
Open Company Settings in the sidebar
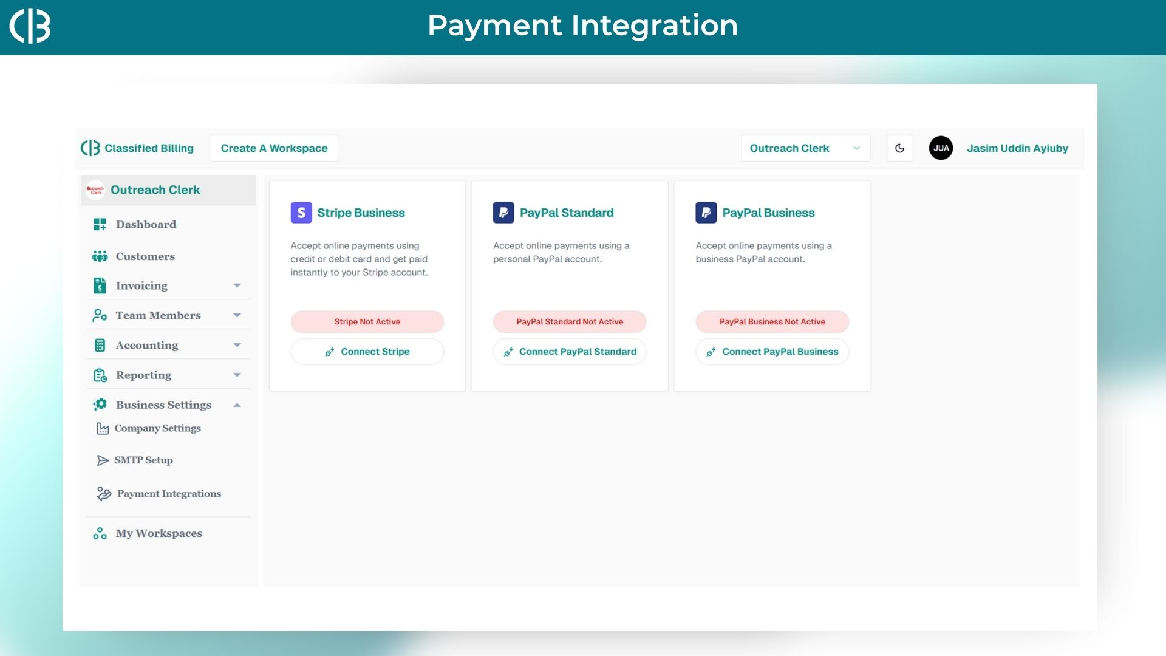point(157,428)
